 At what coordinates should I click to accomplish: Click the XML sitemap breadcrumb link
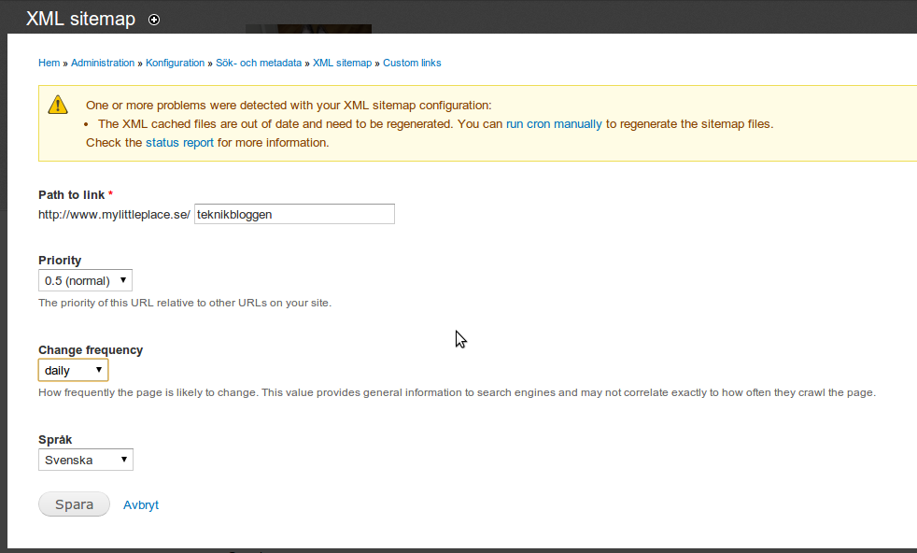342,63
